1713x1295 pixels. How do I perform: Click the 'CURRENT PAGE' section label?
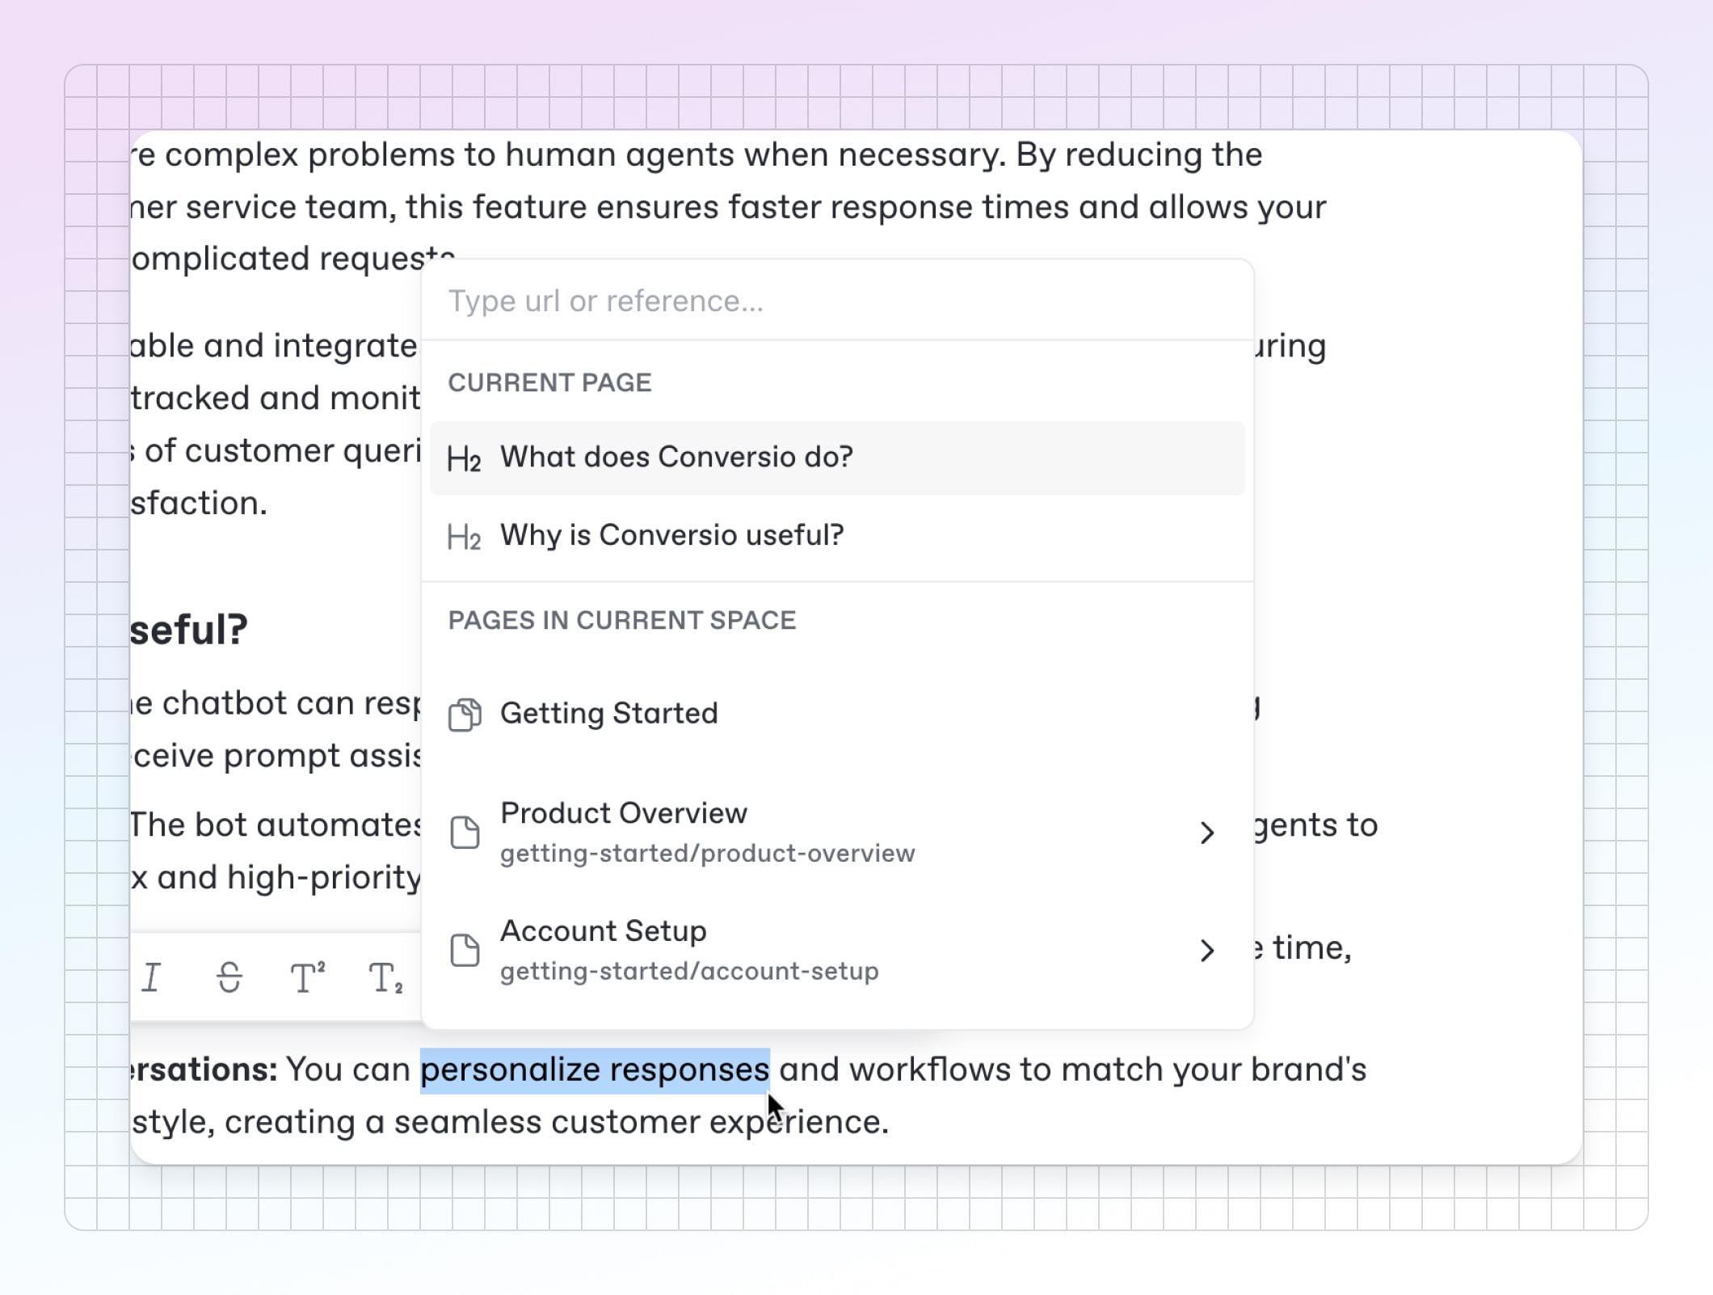549,382
